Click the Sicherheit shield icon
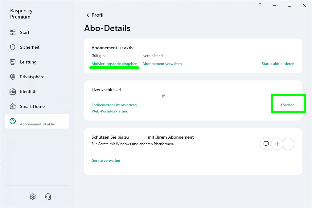 (x=13, y=47)
